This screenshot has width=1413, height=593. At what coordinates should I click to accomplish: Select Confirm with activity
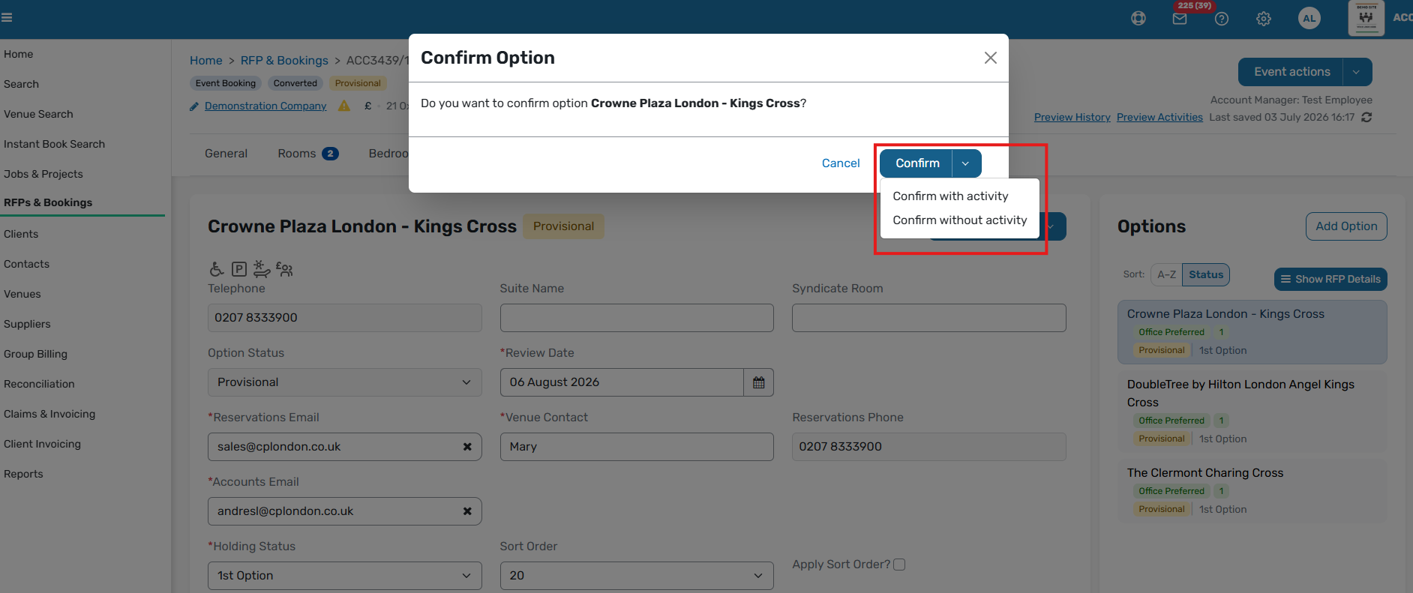[950, 196]
